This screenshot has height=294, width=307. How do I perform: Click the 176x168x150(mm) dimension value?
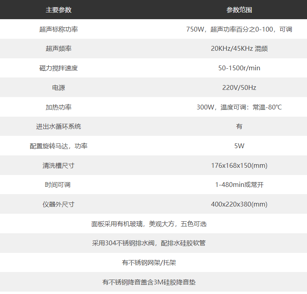click(239, 165)
